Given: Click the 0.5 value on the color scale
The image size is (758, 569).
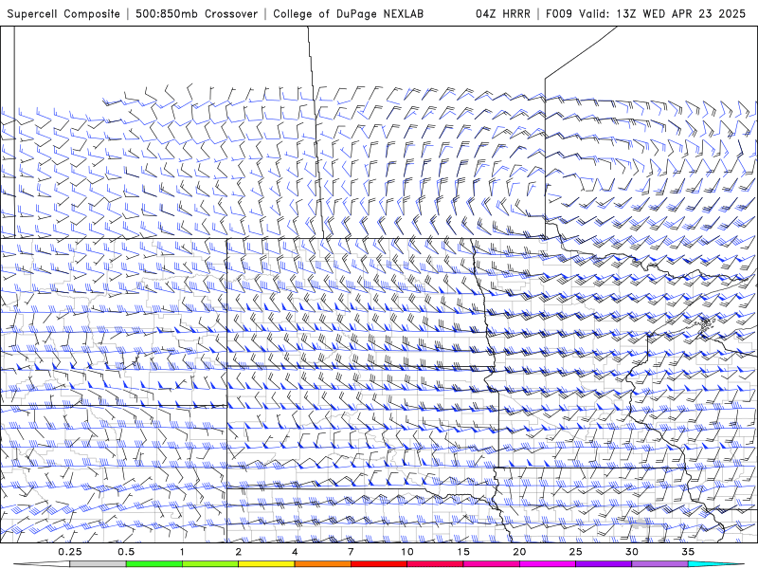Looking at the screenshot, I should (126, 552).
